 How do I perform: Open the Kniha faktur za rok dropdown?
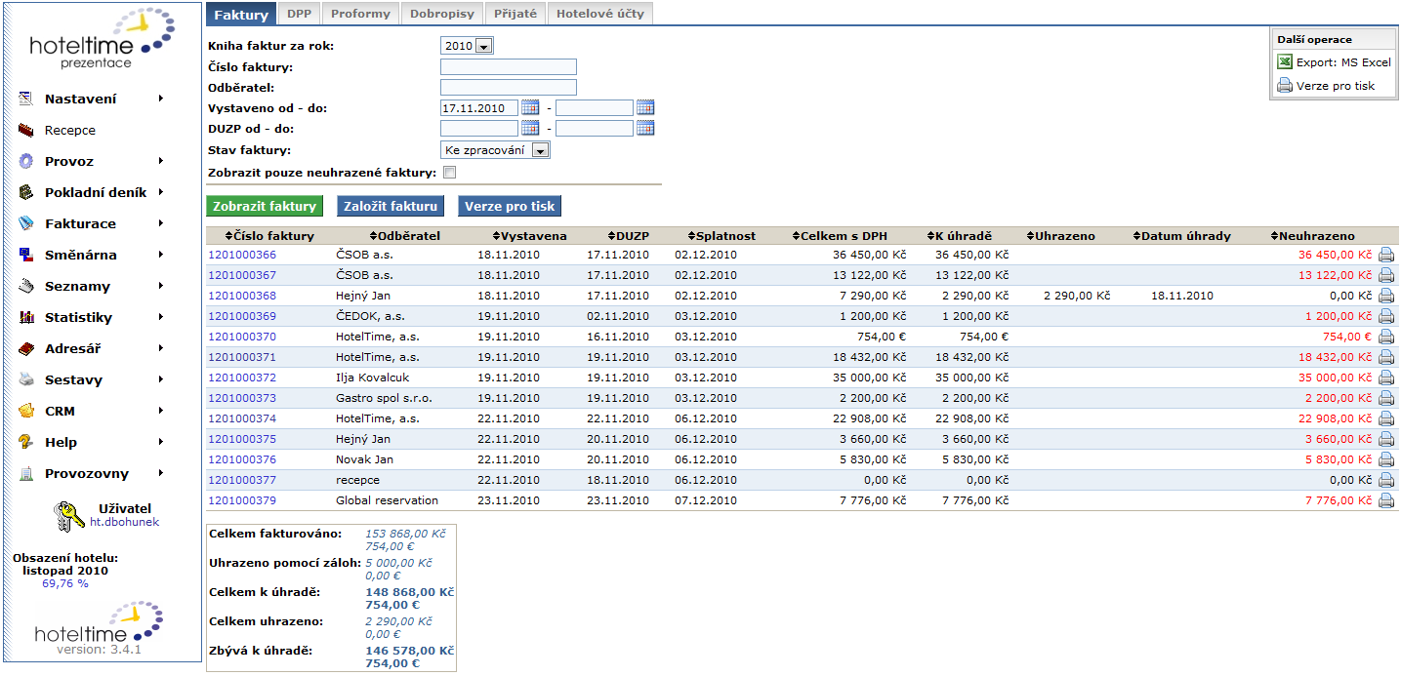[468, 46]
